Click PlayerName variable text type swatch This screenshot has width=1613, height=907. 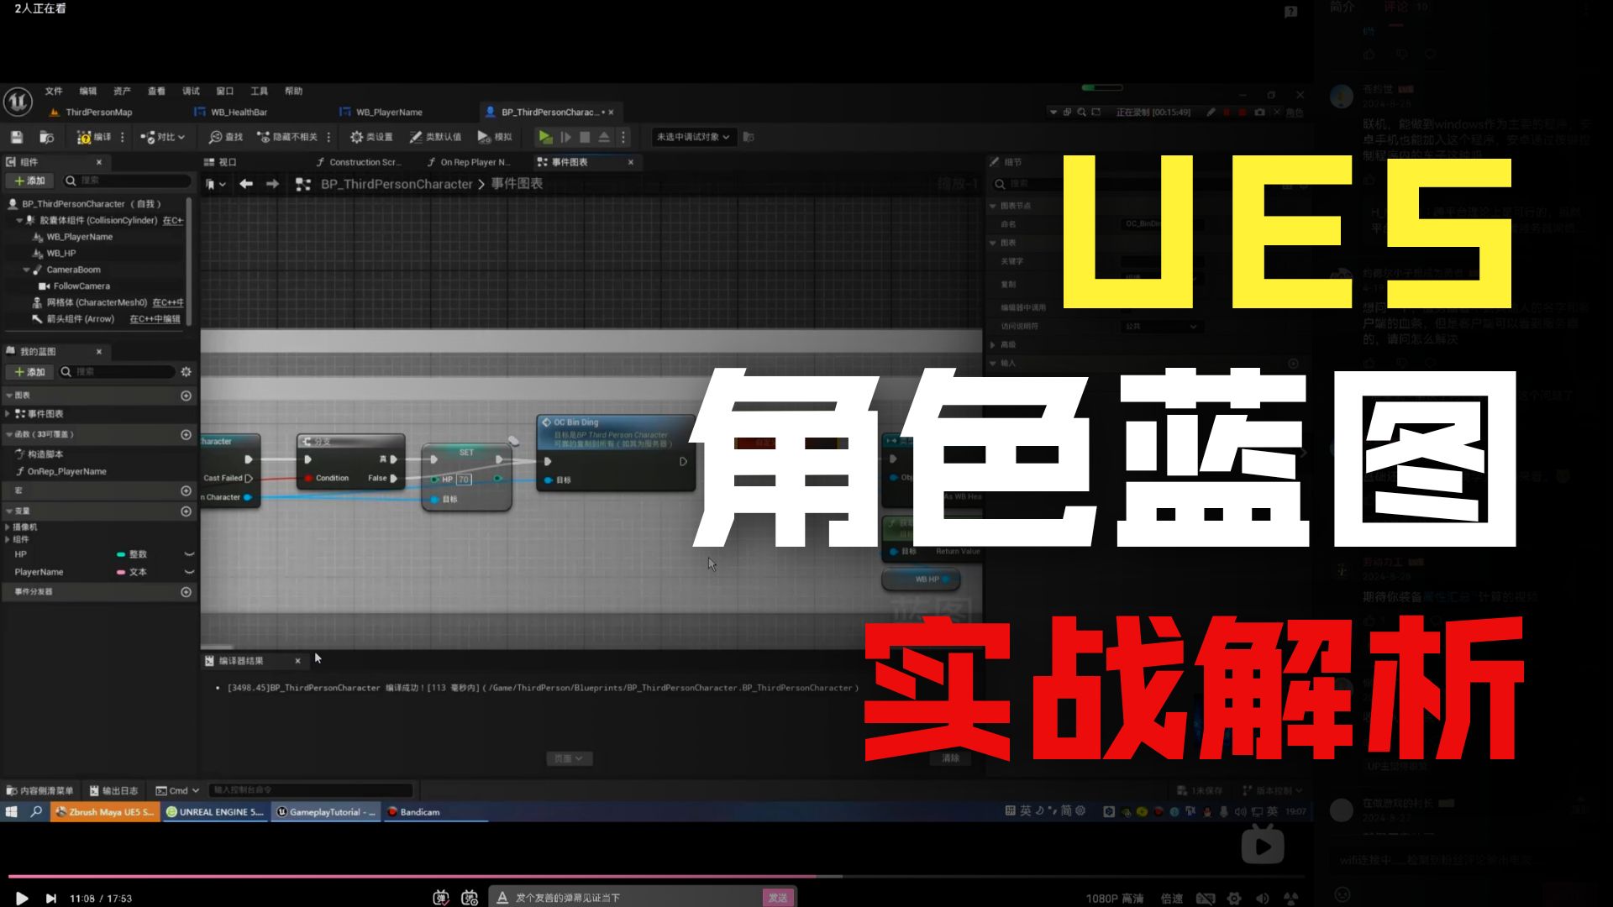tap(121, 572)
